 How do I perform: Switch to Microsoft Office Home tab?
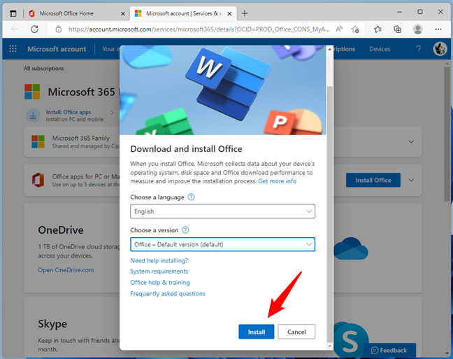click(x=66, y=13)
